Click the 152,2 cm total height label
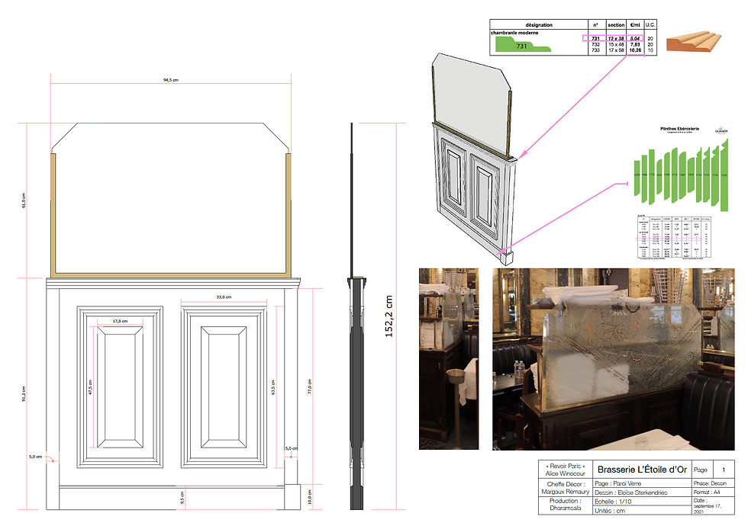748x526 pixels. pos(389,316)
